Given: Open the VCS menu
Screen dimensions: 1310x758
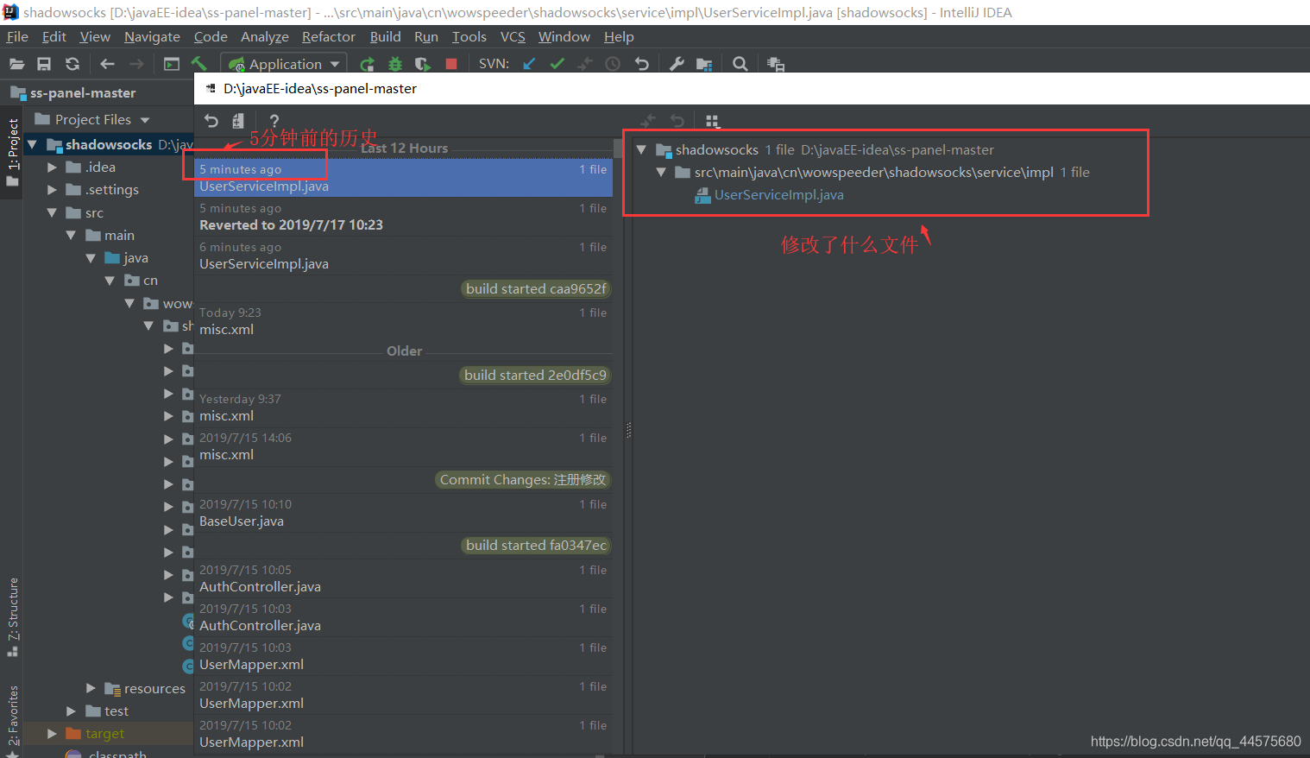Looking at the screenshot, I should (x=513, y=36).
